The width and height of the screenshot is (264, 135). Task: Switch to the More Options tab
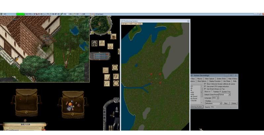[x=202, y=81]
